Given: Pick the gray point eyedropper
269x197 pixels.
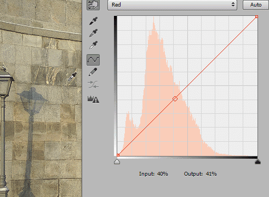Looking at the screenshot, I should pos(93,33).
